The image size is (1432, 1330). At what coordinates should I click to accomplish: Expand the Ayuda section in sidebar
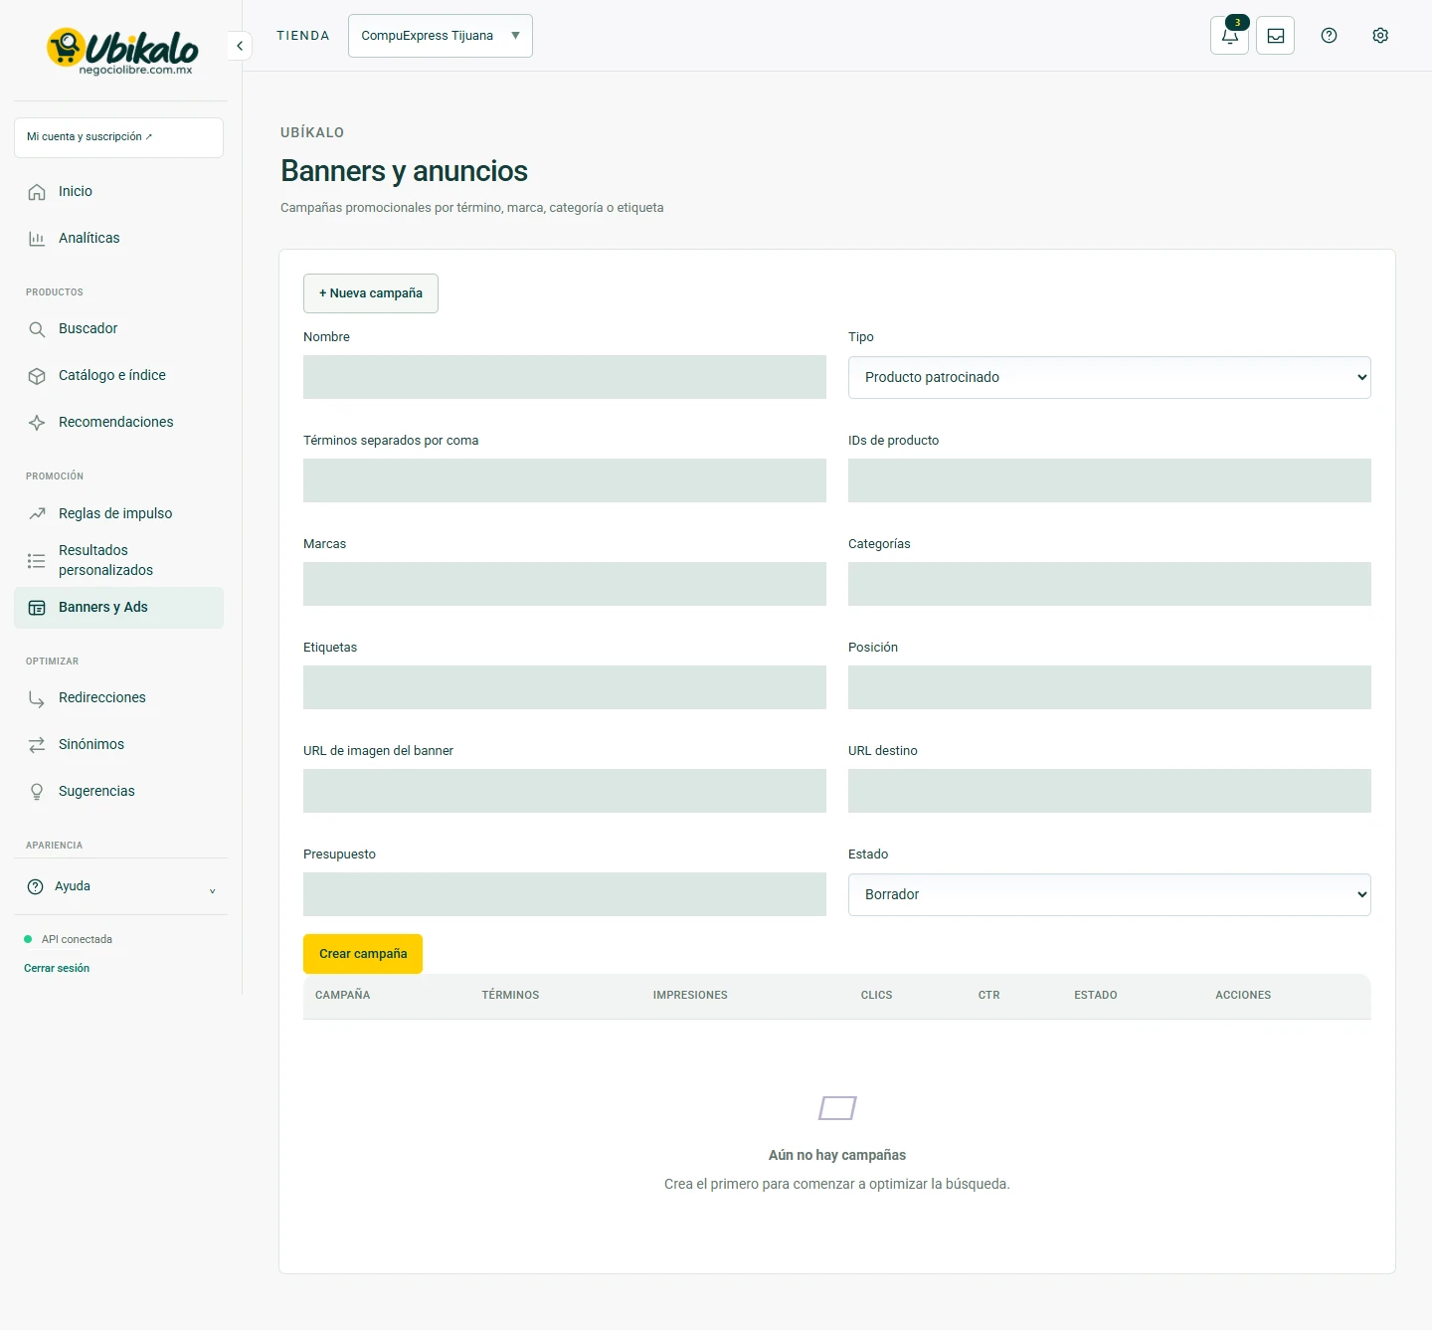119,886
